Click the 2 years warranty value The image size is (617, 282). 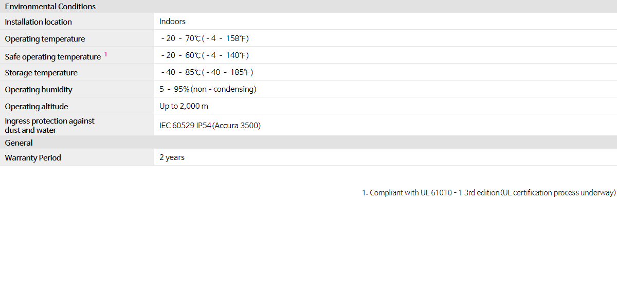(172, 157)
